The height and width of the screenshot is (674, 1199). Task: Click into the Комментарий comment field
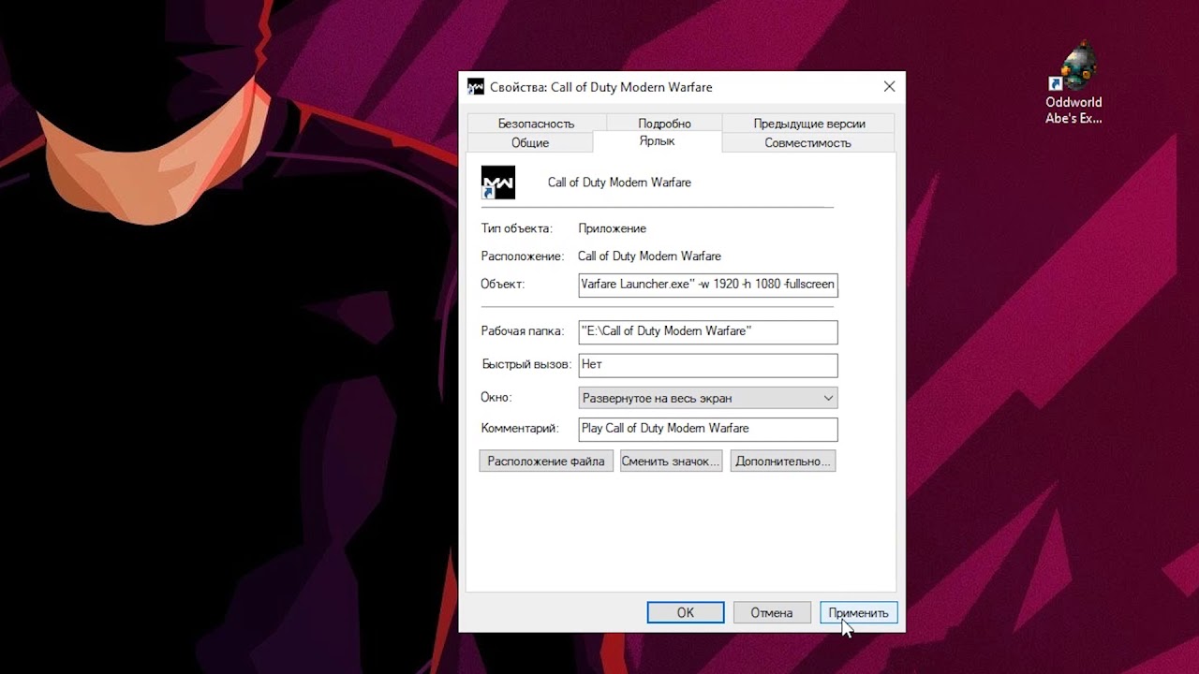point(708,429)
